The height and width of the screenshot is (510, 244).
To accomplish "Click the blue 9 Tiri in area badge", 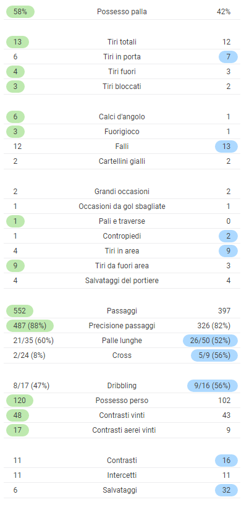I will [228, 251].
